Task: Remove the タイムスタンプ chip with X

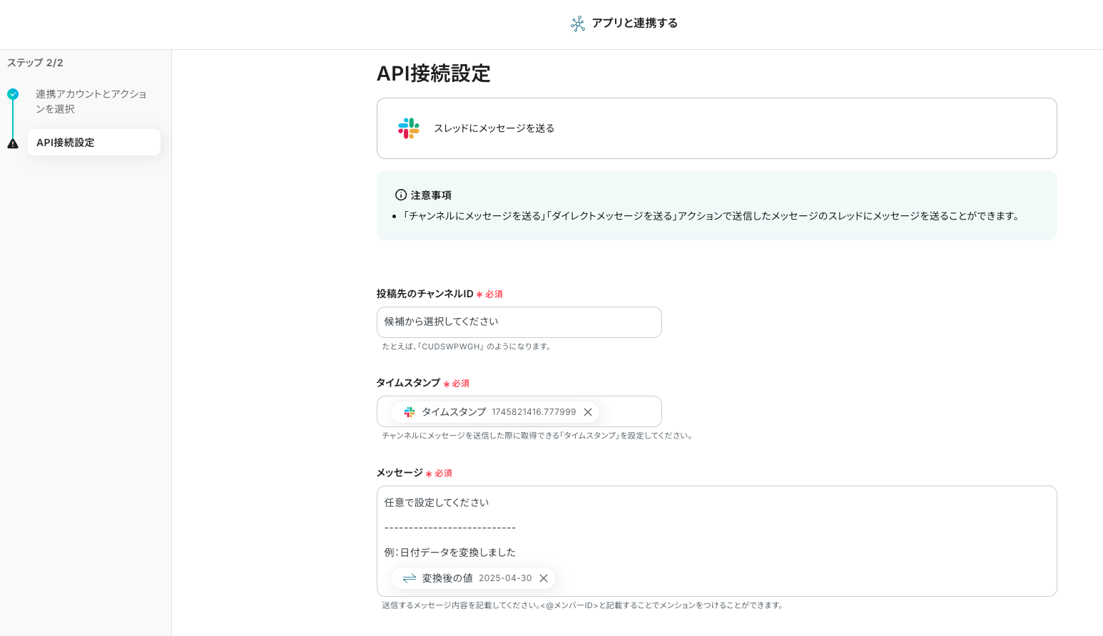Action: point(588,412)
